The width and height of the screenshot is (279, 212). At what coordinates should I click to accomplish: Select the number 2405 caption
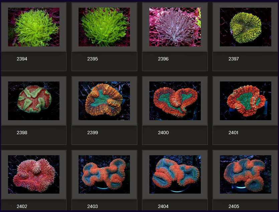234,206
